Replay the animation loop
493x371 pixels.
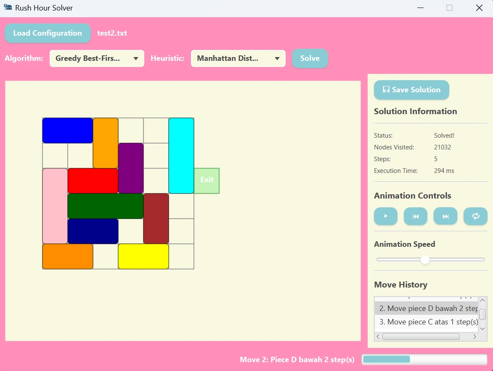point(475,216)
